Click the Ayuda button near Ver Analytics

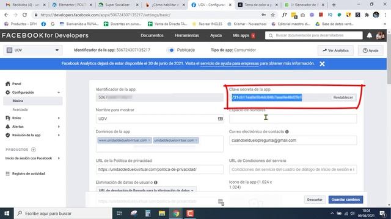(x=371, y=50)
